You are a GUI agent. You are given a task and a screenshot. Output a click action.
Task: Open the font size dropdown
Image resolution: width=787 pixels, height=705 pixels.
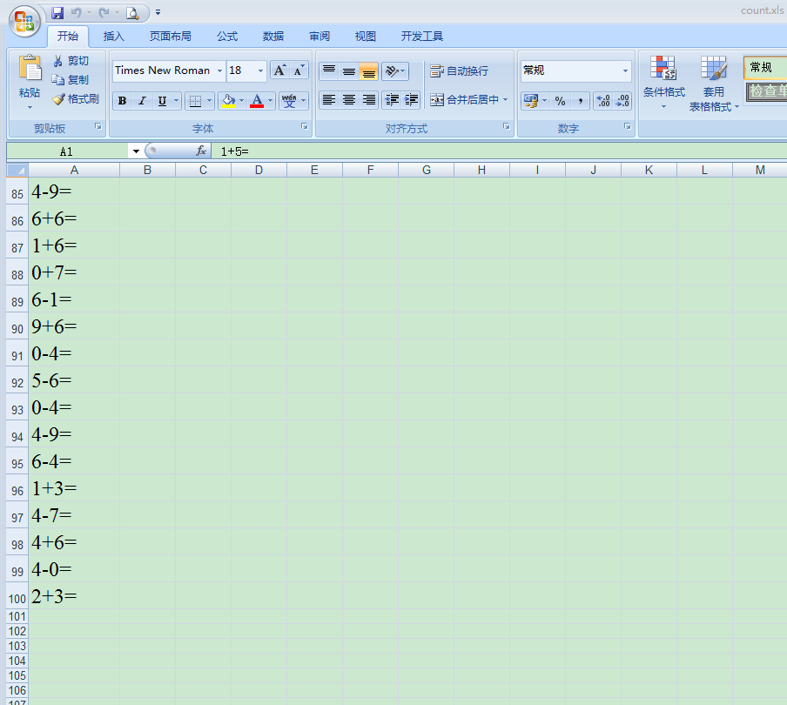pyautogui.click(x=259, y=70)
